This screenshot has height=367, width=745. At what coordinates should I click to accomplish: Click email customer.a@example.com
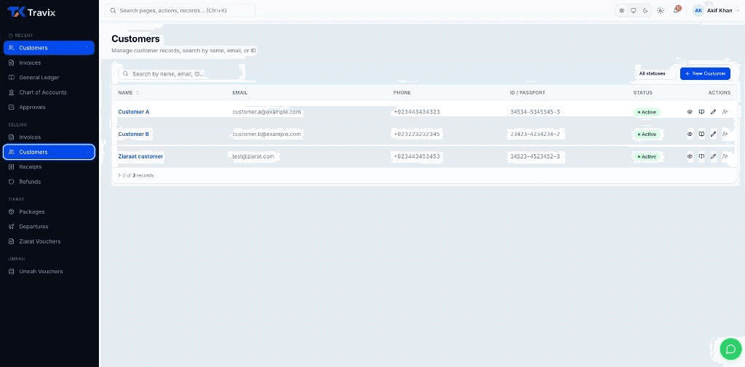pyautogui.click(x=266, y=112)
